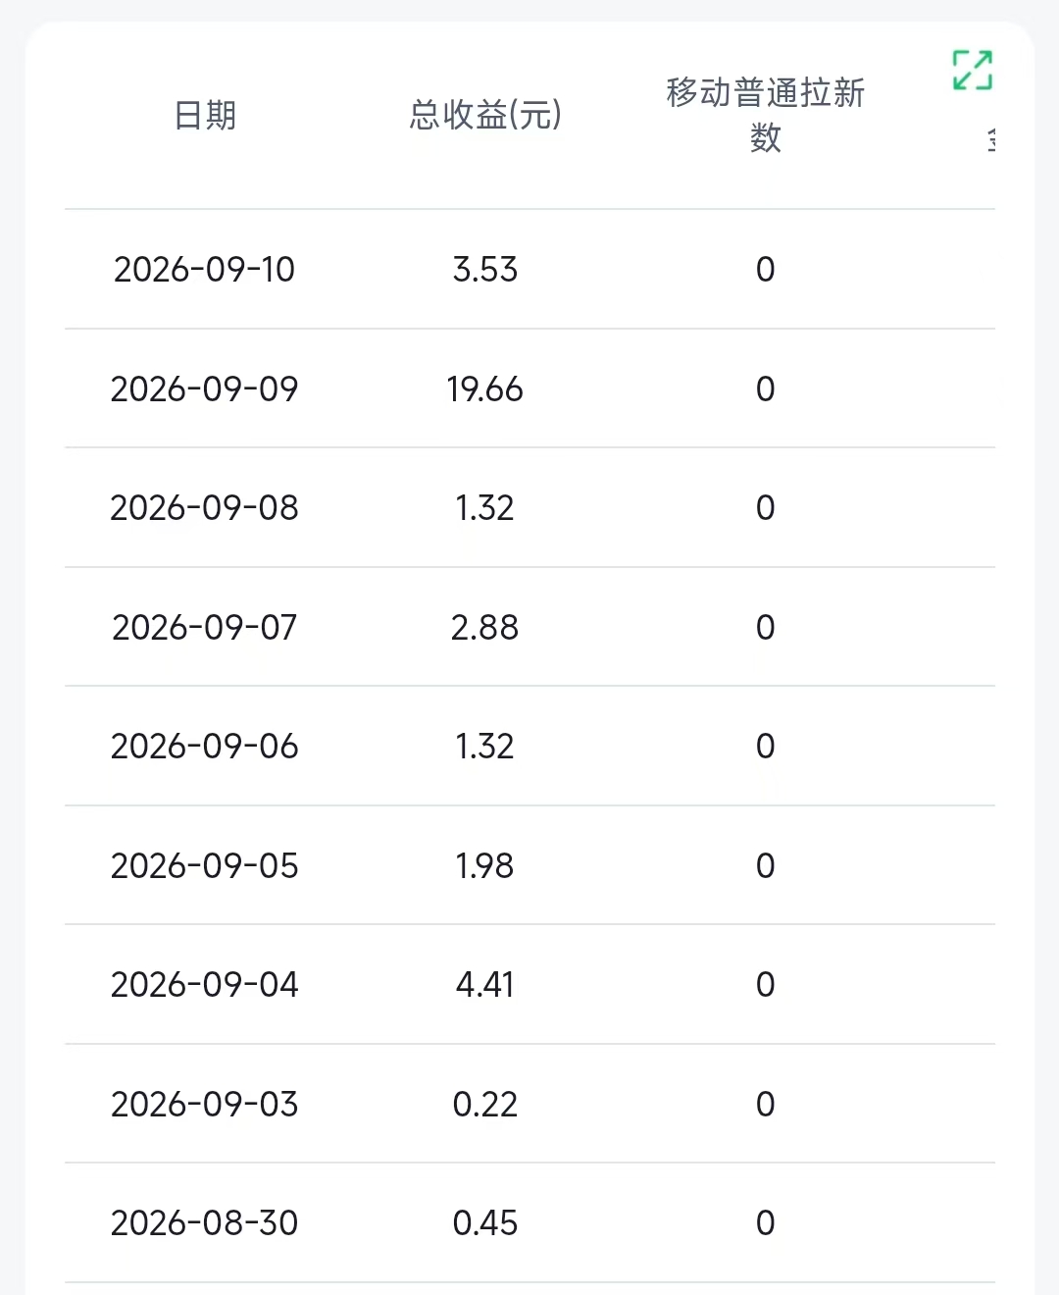Select the 0.45 earnings value

[x=485, y=1222]
